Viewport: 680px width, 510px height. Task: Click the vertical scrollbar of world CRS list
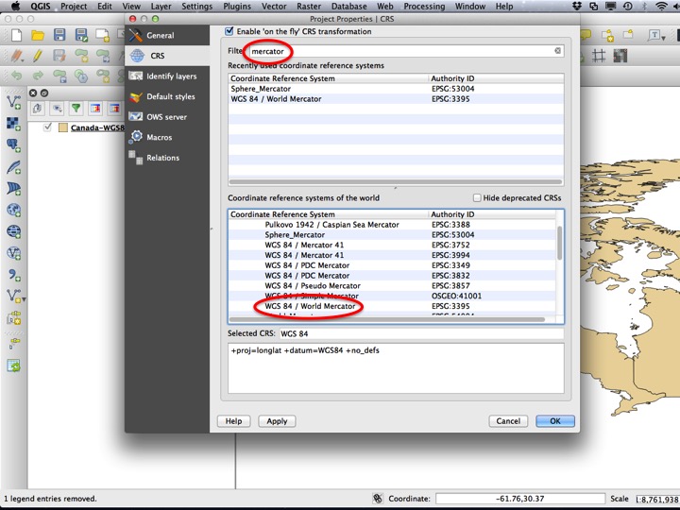tap(559, 243)
